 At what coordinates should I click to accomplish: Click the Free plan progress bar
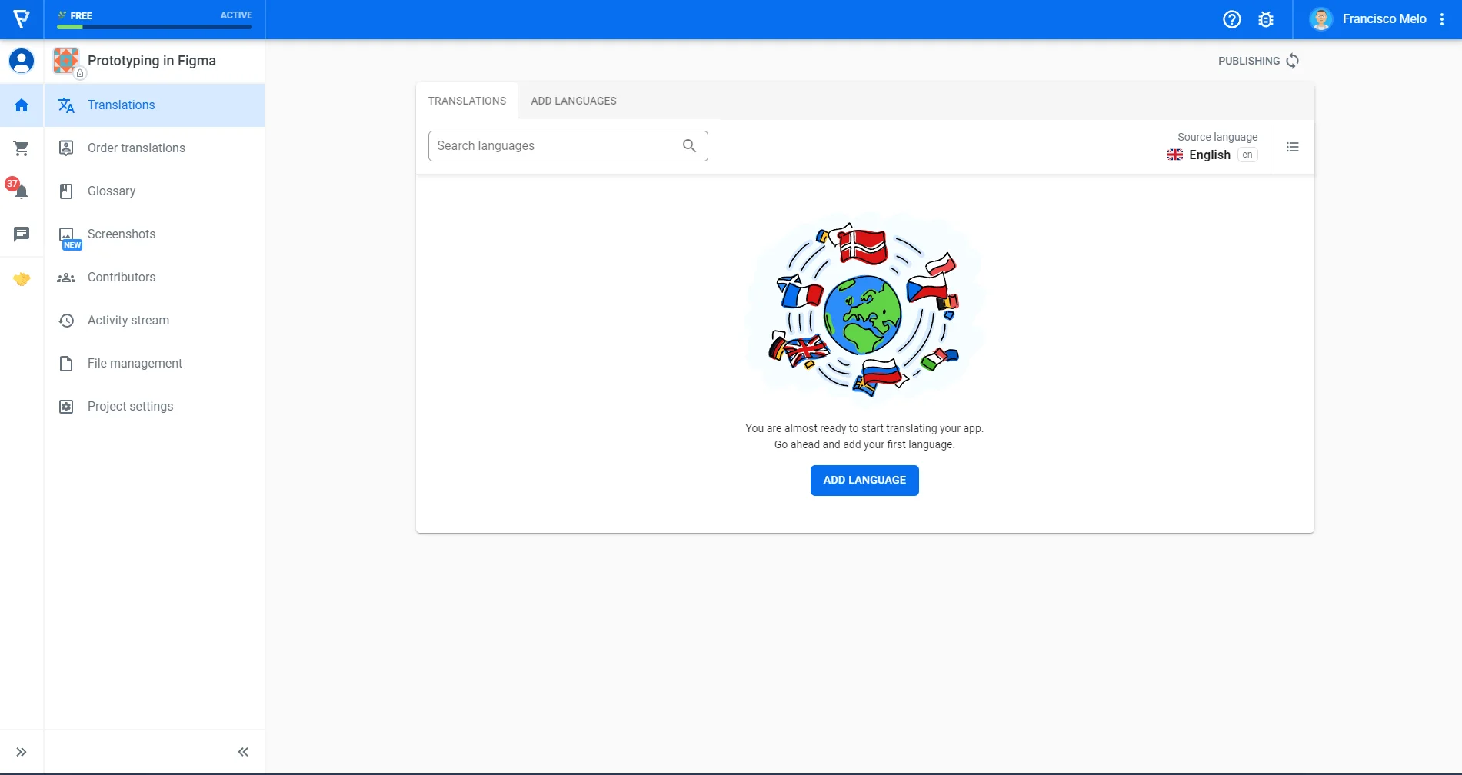tap(155, 27)
